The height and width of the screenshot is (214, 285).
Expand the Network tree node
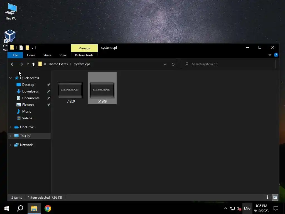[x=10, y=145]
